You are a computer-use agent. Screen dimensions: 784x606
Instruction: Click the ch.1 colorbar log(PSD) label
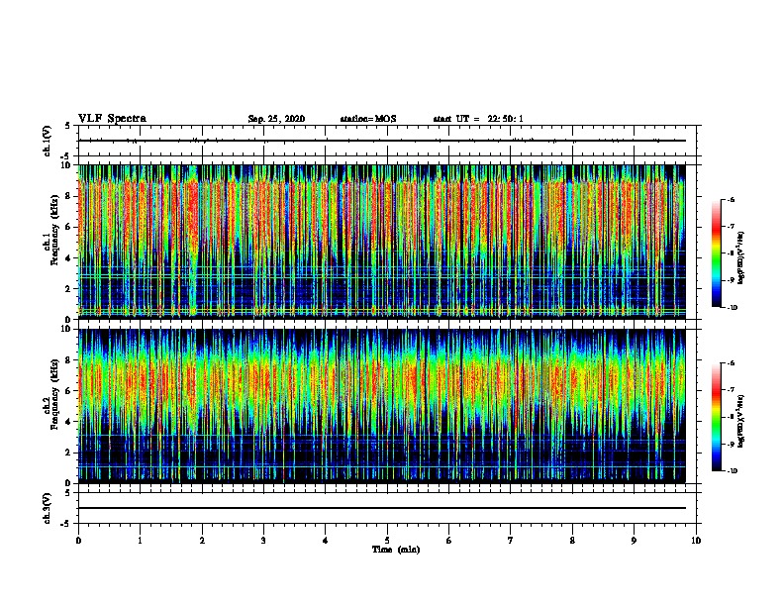[x=741, y=258]
